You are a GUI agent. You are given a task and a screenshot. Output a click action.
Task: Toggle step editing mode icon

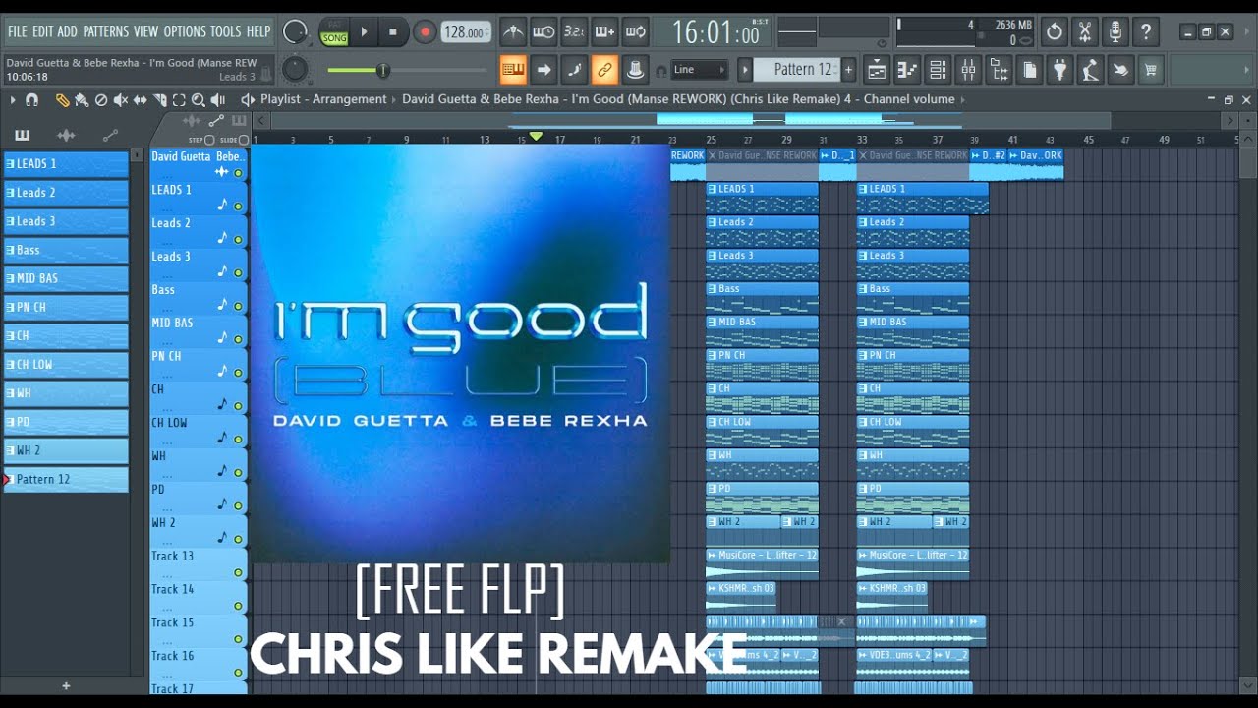574,69
